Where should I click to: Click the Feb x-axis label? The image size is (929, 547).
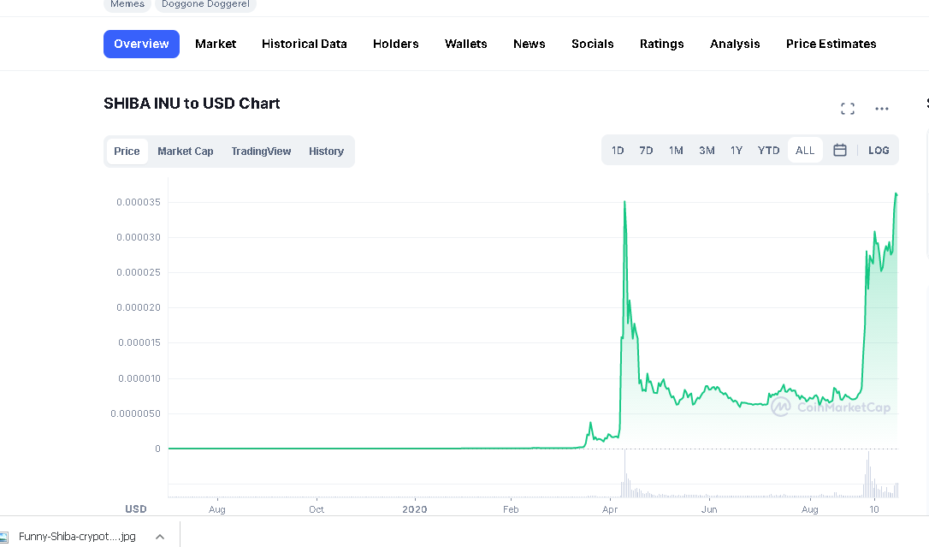pos(511,509)
